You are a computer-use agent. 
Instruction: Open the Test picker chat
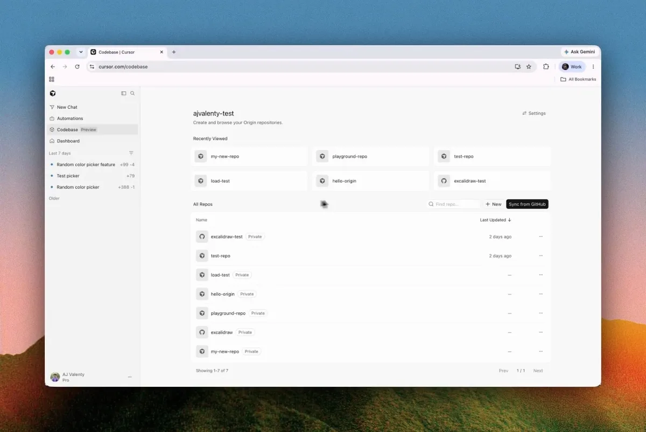tap(92, 176)
